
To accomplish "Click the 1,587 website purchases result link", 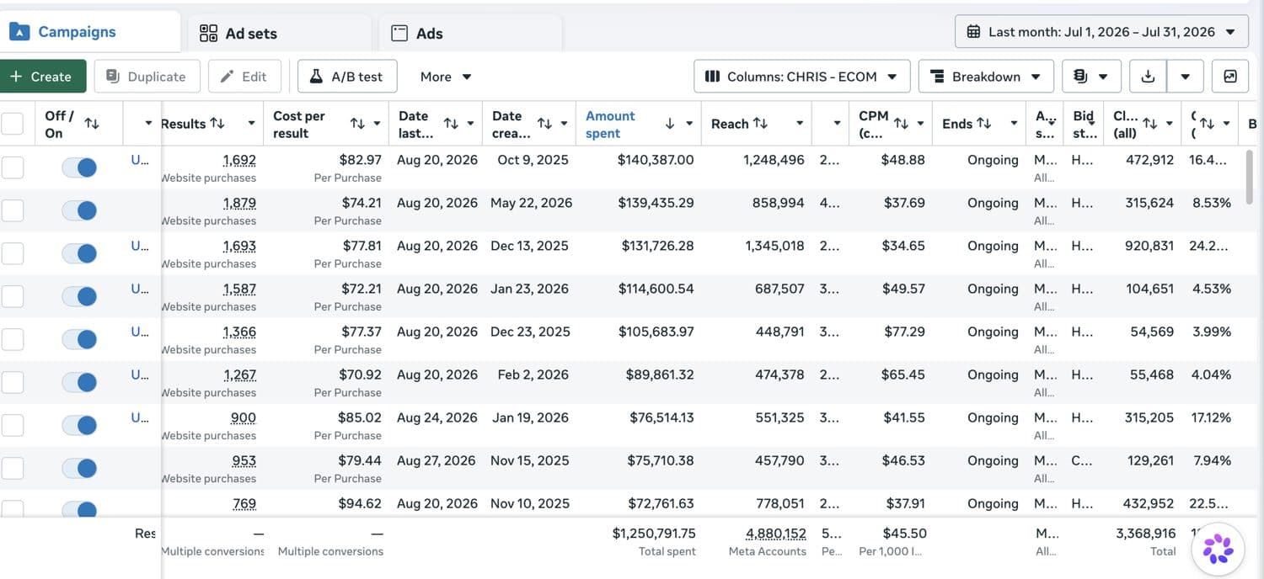I will click(x=239, y=289).
